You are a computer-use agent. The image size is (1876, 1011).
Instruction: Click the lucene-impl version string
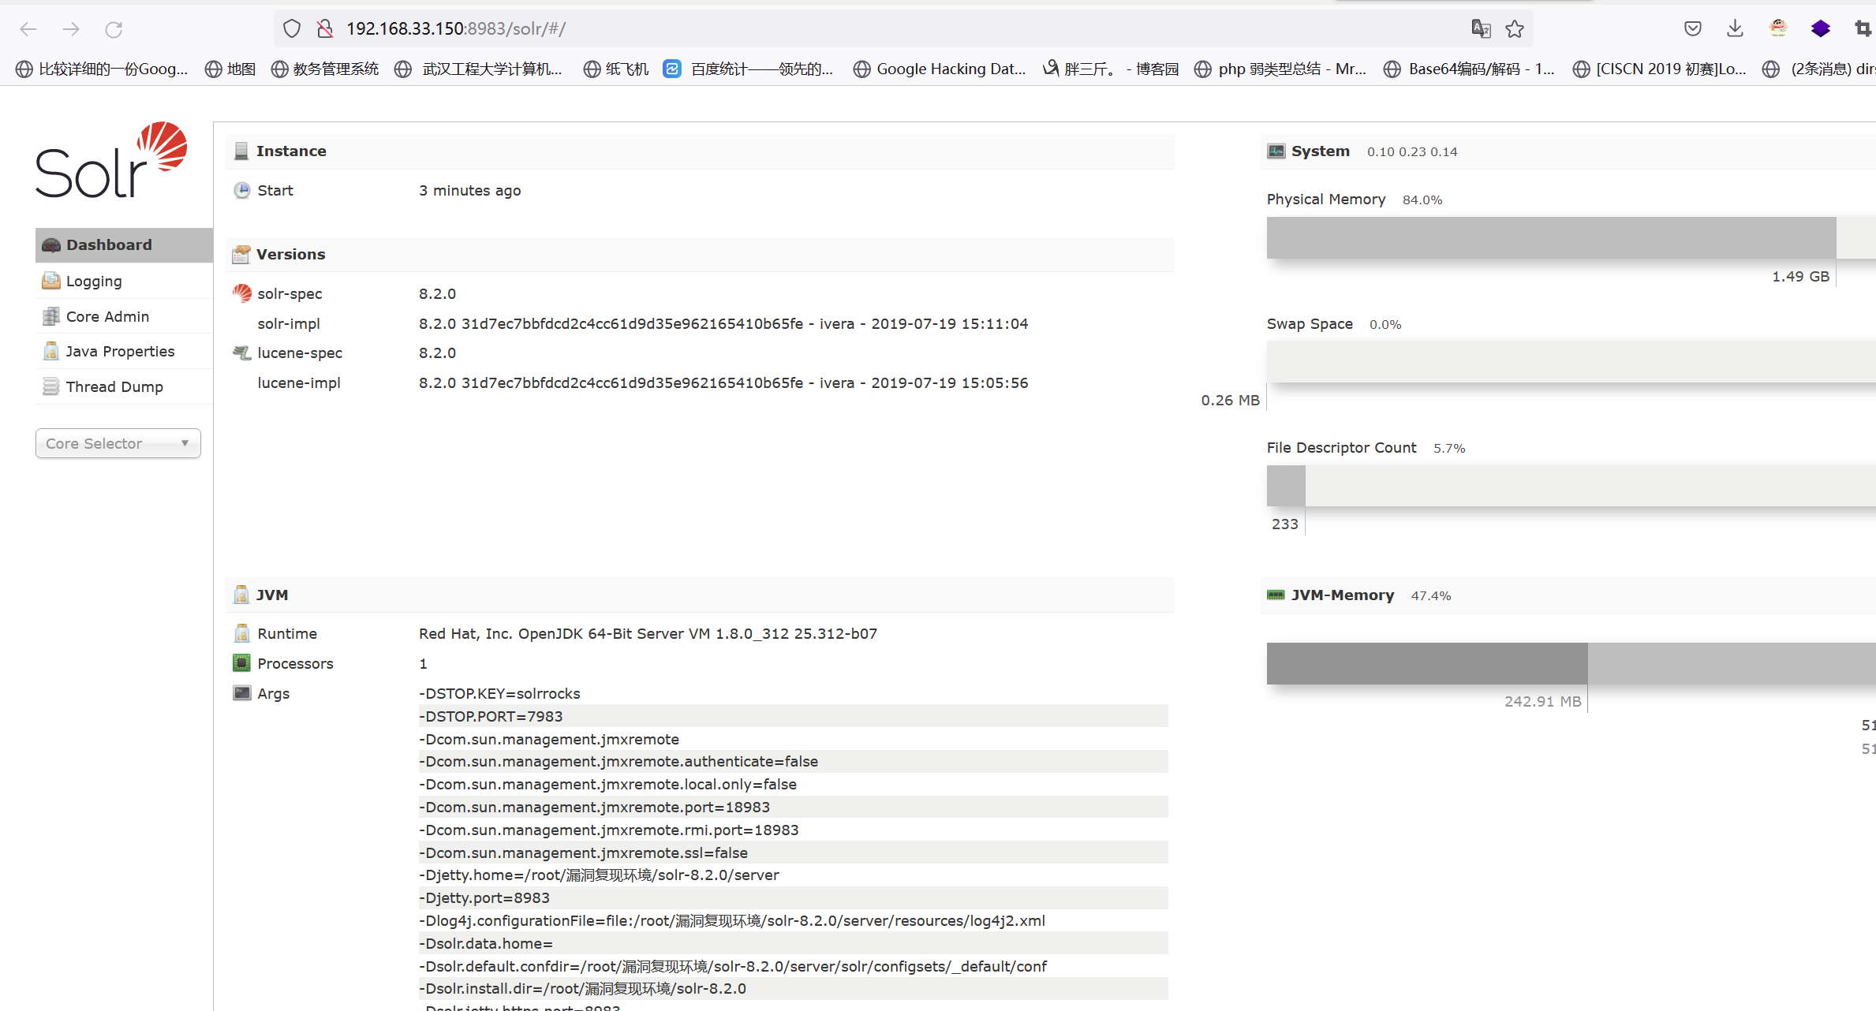(x=723, y=382)
